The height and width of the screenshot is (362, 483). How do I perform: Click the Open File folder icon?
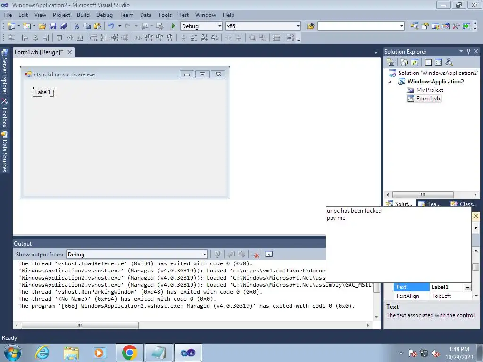pos(42,26)
